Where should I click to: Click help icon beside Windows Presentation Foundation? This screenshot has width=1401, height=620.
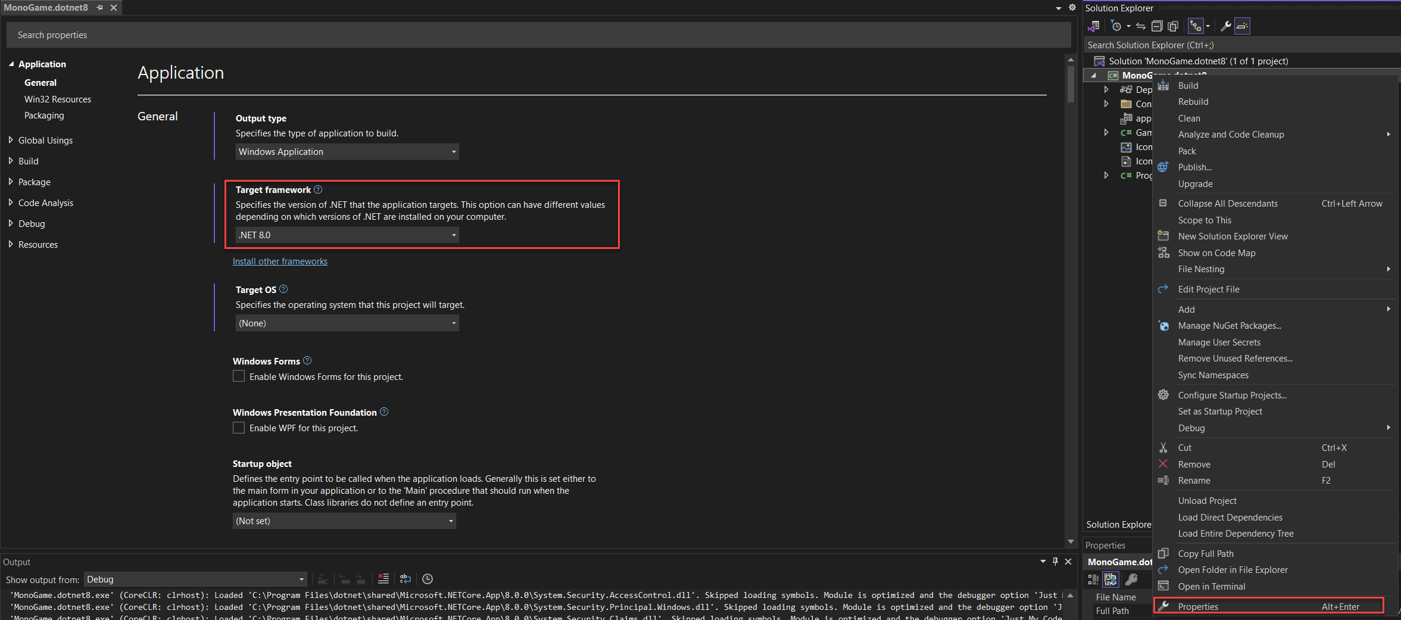click(384, 412)
